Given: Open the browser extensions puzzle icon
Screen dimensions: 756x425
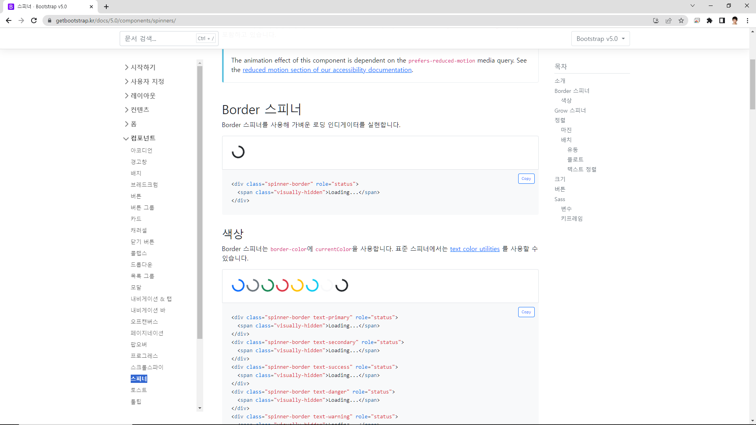Looking at the screenshot, I should (710, 20).
